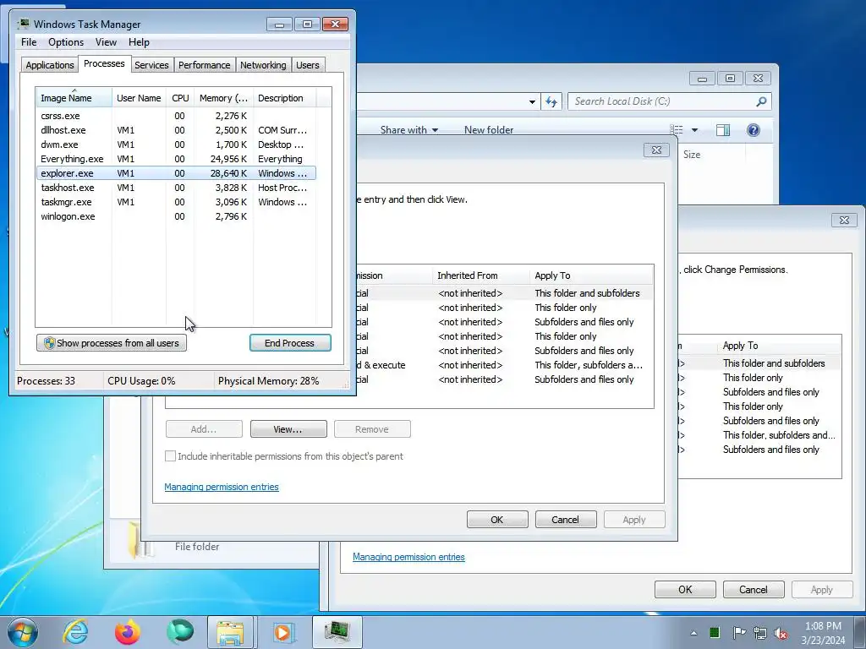Click the folder icon in Explorer details pane
This screenshot has width=866, height=649.
[140, 541]
